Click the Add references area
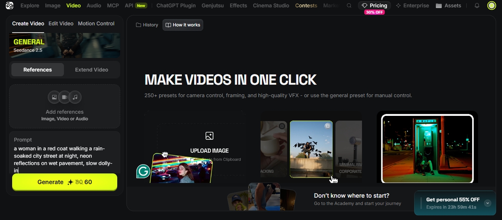The image size is (502, 220). coord(65,106)
